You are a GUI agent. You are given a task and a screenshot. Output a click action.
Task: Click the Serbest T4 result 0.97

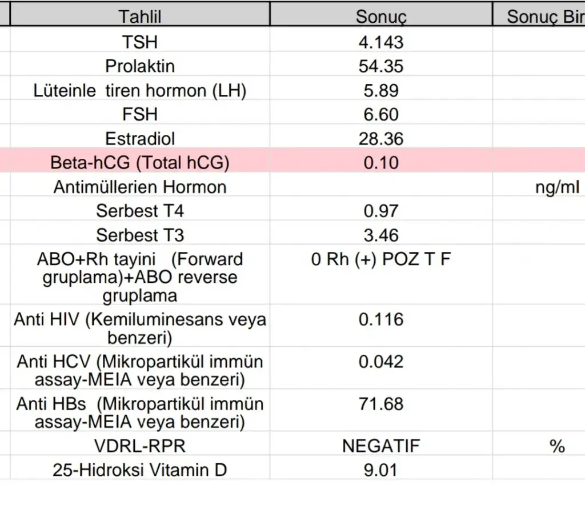tap(381, 211)
